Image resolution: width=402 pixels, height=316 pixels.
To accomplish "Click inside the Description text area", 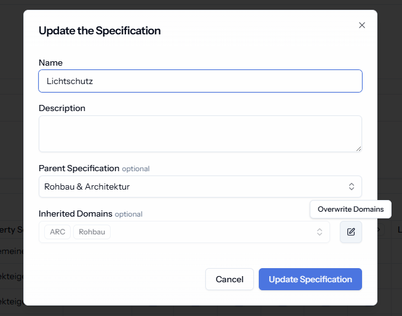I will [x=200, y=134].
